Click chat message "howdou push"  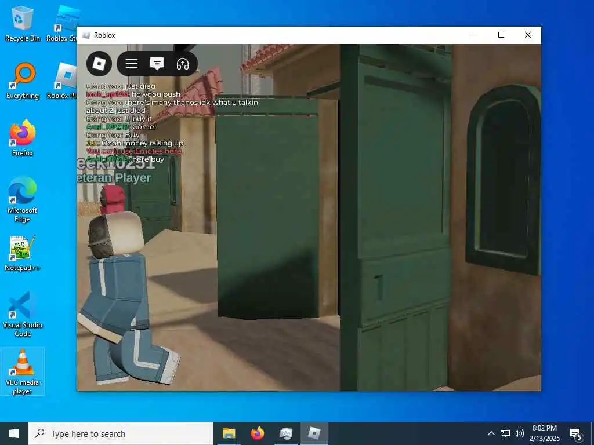(156, 94)
